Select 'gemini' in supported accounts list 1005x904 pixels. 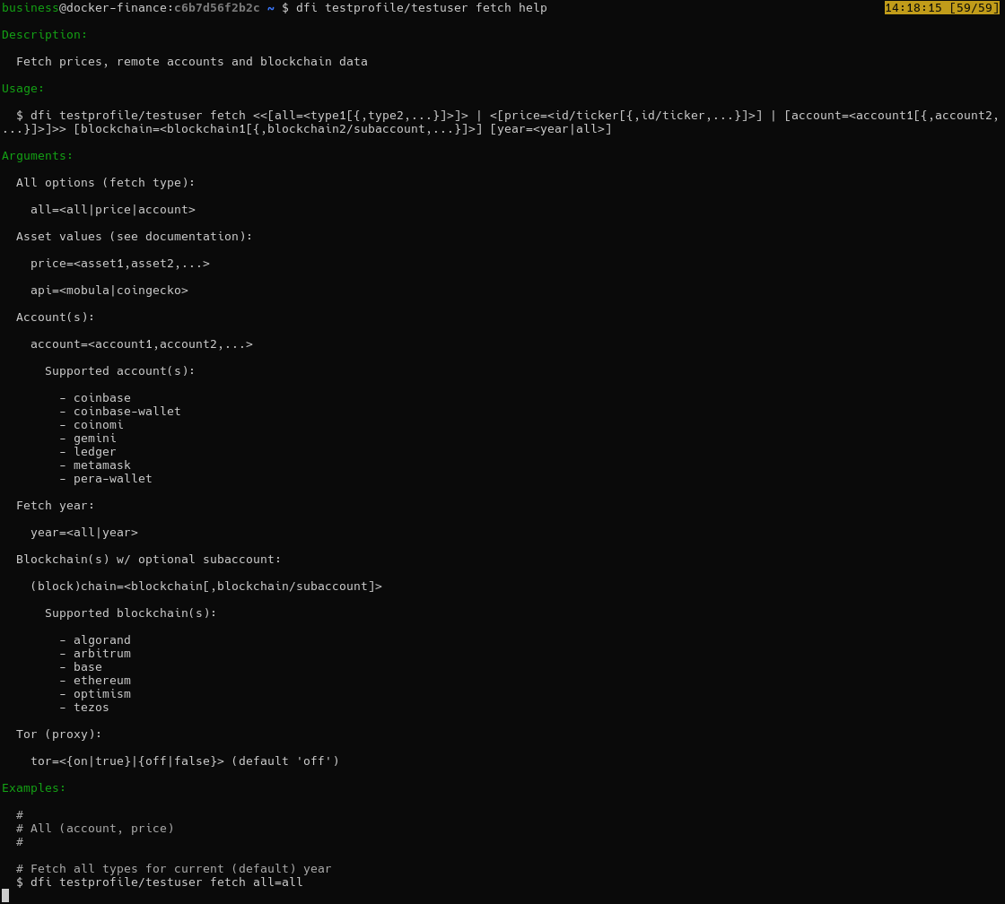click(94, 439)
